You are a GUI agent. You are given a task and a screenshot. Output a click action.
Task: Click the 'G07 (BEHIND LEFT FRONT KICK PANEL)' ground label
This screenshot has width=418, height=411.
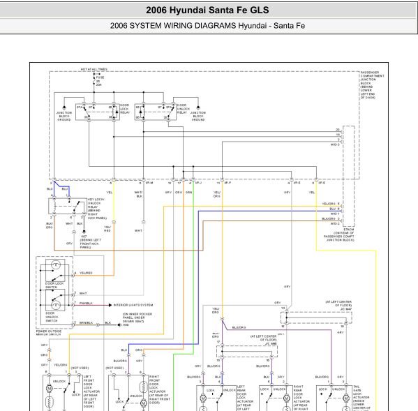91,242
